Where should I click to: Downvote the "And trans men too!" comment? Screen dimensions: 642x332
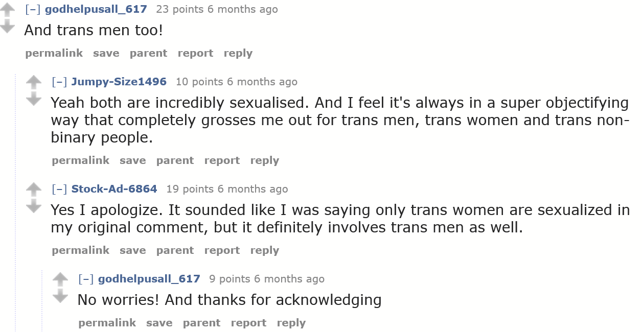pos(7,26)
